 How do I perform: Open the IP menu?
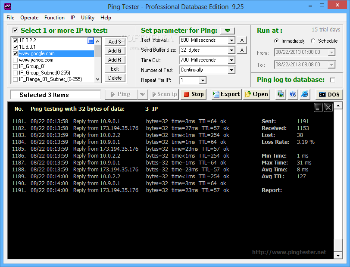click(x=72, y=18)
